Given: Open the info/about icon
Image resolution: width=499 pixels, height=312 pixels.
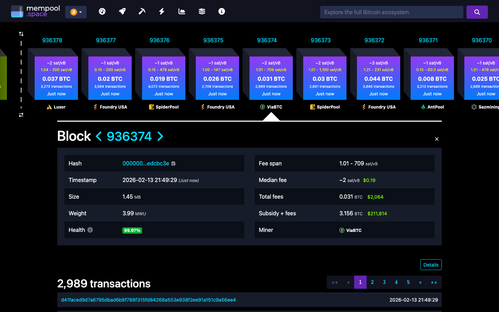Looking at the screenshot, I should click(221, 11).
